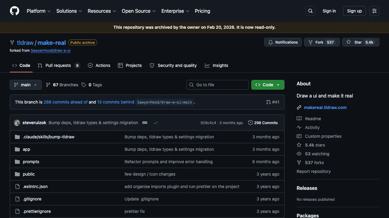Click 13 commits behind link

(x=115, y=102)
